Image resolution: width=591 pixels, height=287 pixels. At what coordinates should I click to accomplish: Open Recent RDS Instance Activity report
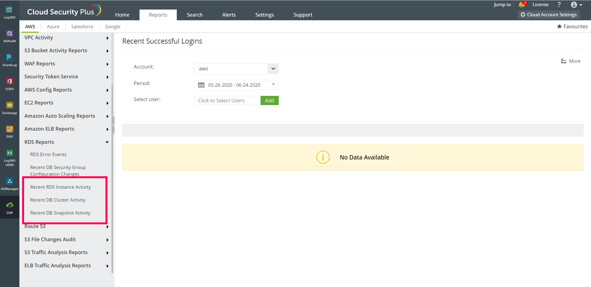[60, 187]
